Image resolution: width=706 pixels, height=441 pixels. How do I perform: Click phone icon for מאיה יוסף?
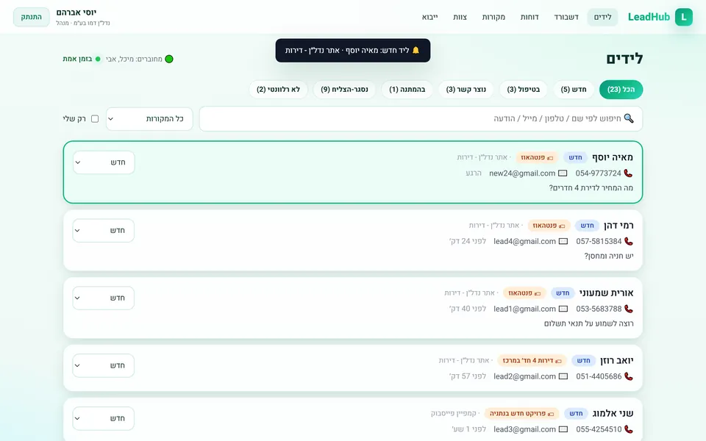tap(628, 173)
